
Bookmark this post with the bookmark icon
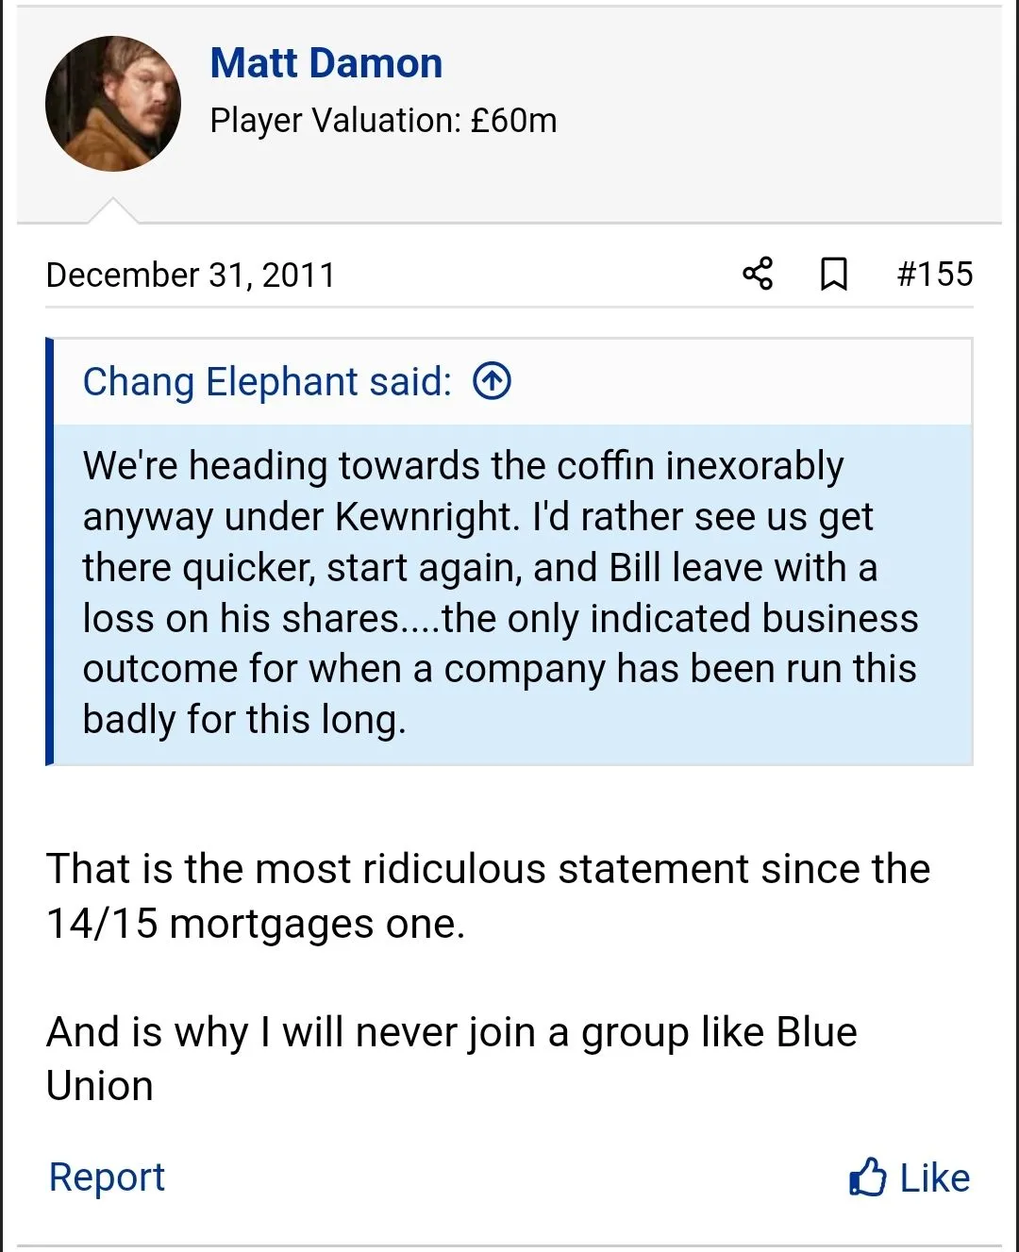(x=833, y=274)
